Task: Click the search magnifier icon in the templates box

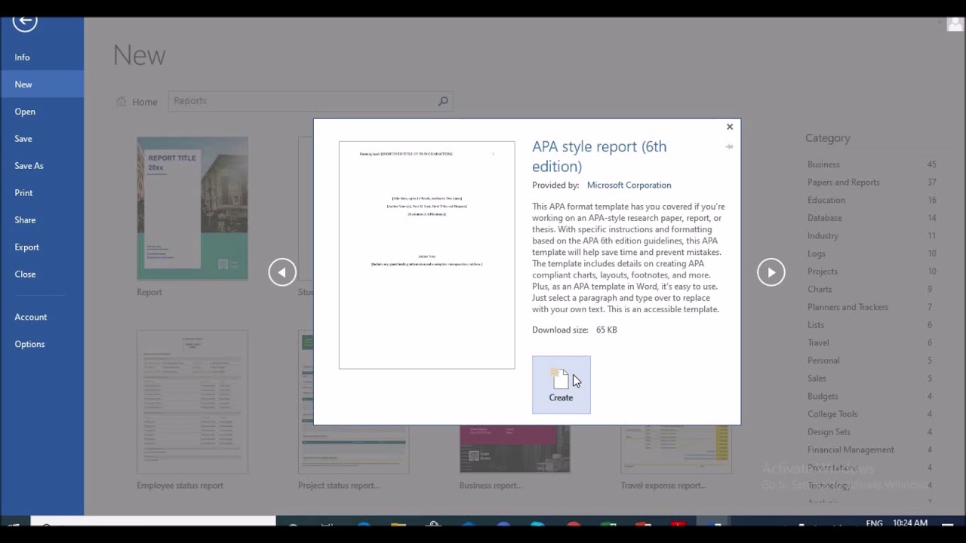Action: pyautogui.click(x=443, y=101)
